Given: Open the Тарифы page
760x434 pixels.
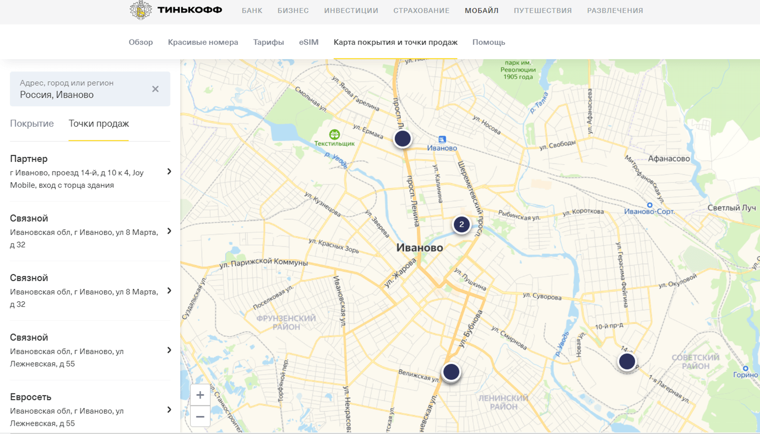Looking at the screenshot, I should (x=268, y=42).
